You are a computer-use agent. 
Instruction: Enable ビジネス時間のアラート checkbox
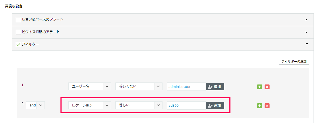tap(18, 32)
